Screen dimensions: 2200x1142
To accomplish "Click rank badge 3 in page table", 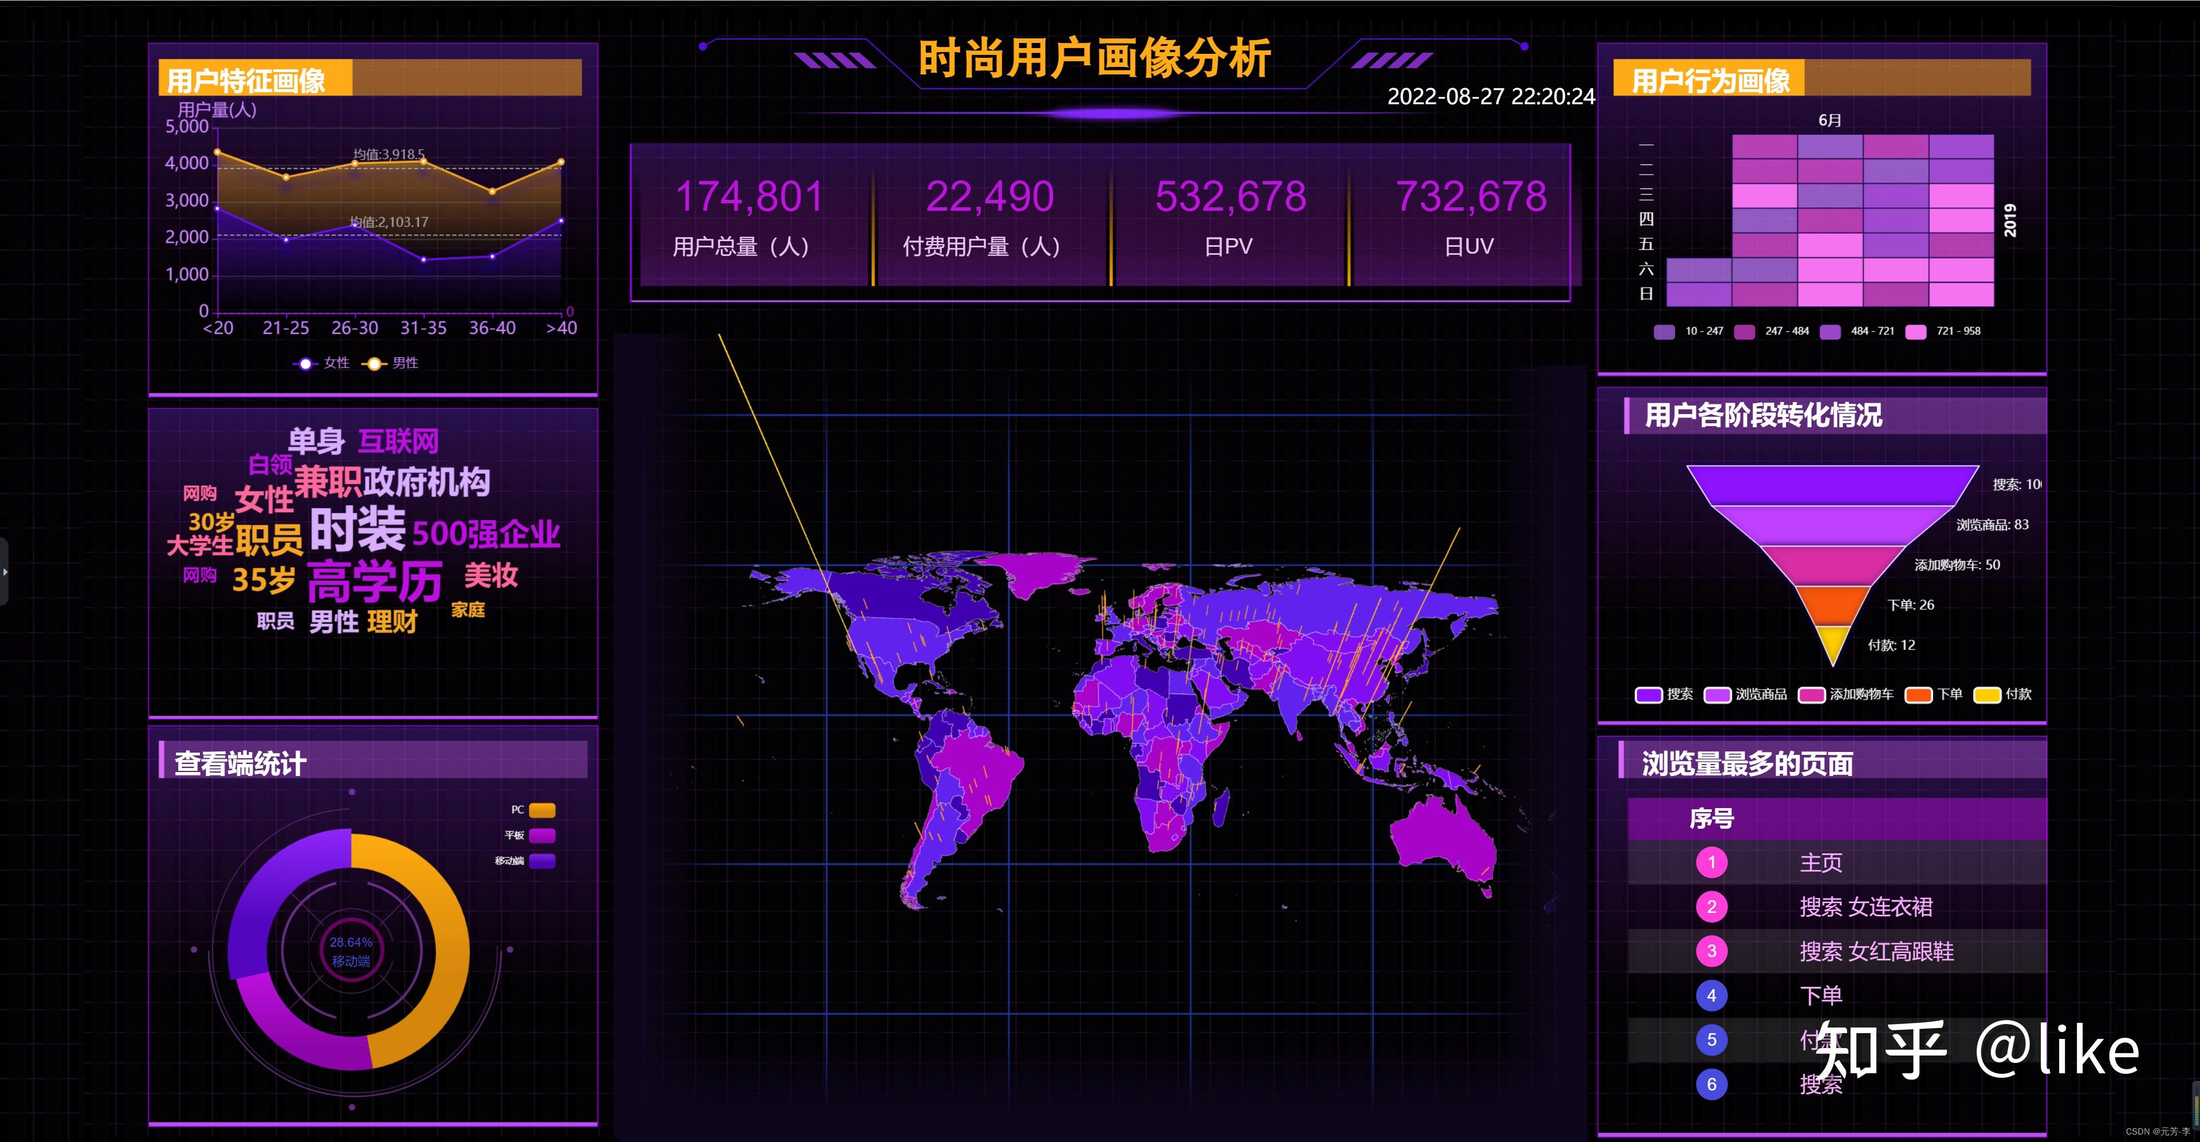I will pyautogui.click(x=1711, y=951).
